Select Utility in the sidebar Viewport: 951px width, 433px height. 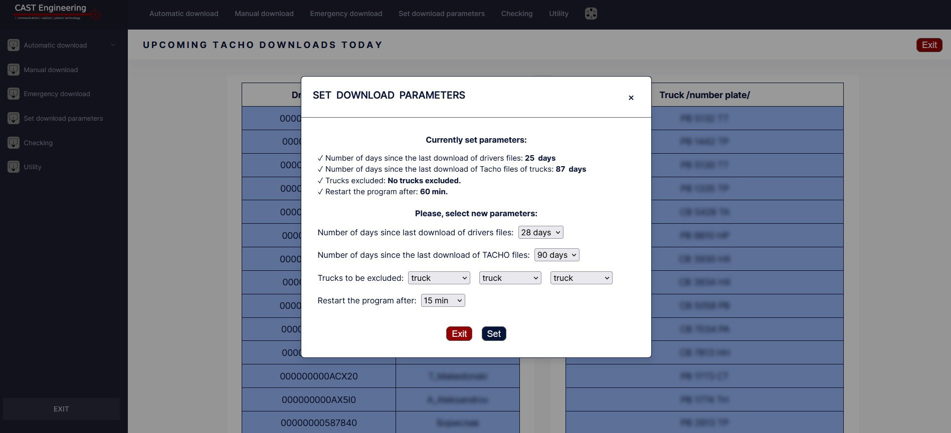tap(33, 167)
